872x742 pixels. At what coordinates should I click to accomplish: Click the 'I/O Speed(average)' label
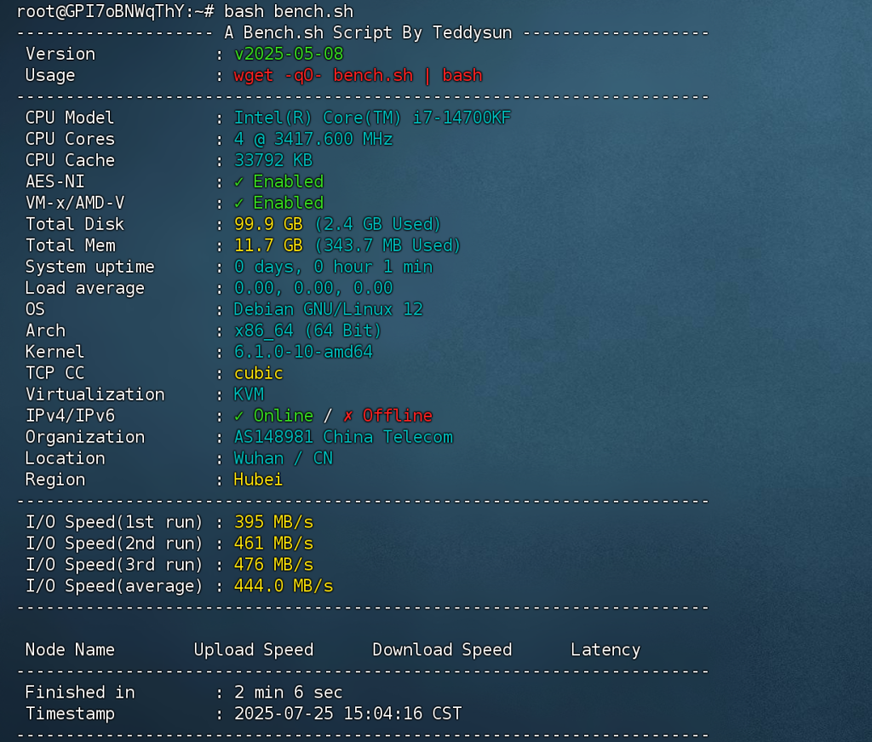[x=115, y=586]
